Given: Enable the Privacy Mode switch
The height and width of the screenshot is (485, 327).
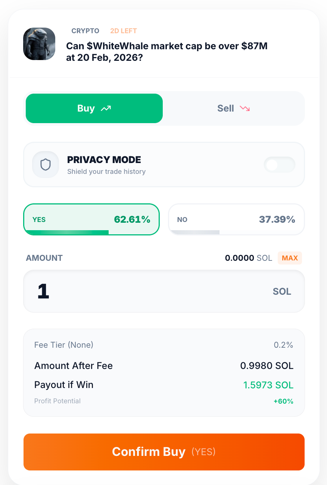Looking at the screenshot, I should click(x=279, y=165).
